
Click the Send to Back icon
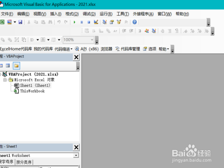click(x=10, y=40)
